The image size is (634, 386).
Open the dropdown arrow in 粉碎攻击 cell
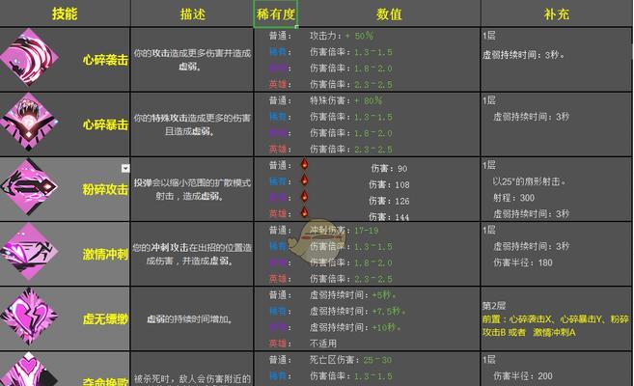tap(125, 168)
